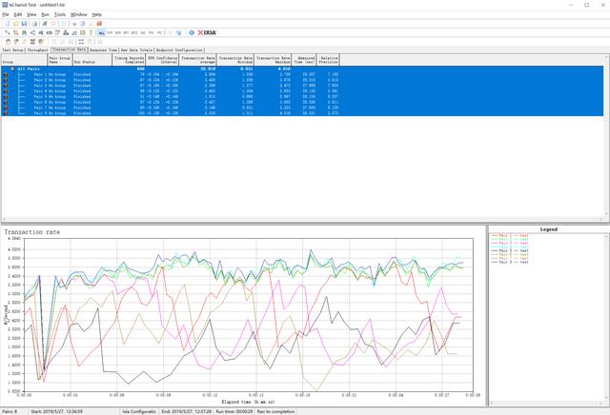Click the New test icon in the toolbar

[6, 23]
